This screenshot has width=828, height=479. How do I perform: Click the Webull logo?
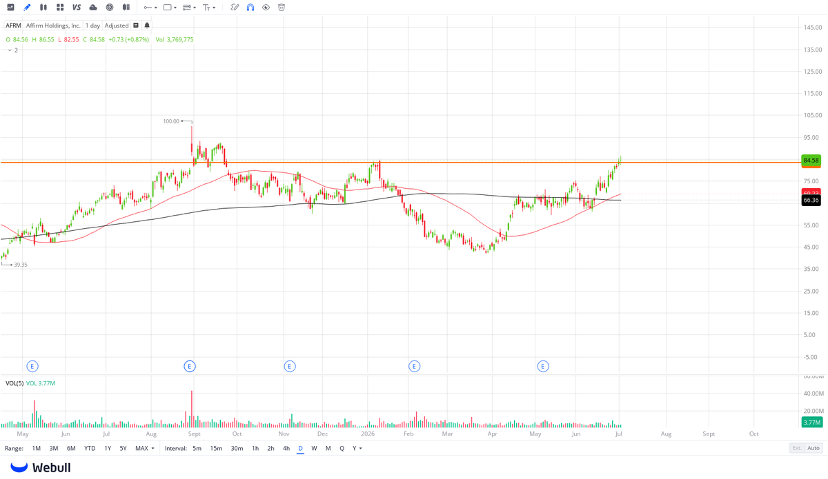click(40, 467)
